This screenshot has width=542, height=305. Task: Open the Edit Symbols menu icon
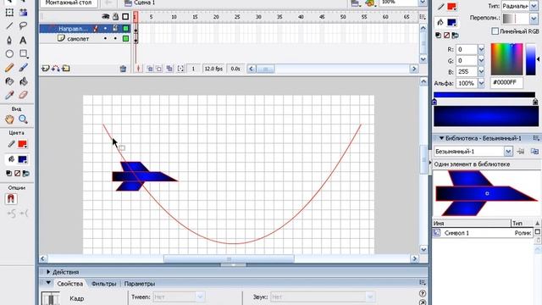click(x=370, y=3)
